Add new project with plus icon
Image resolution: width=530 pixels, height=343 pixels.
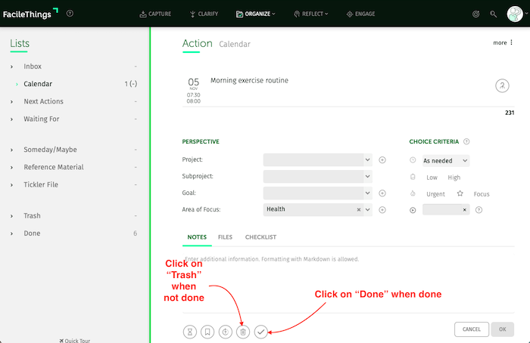coord(382,159)
